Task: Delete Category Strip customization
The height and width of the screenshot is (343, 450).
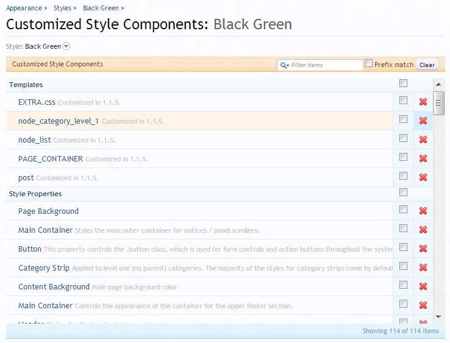Action: [x=423, y=267]
